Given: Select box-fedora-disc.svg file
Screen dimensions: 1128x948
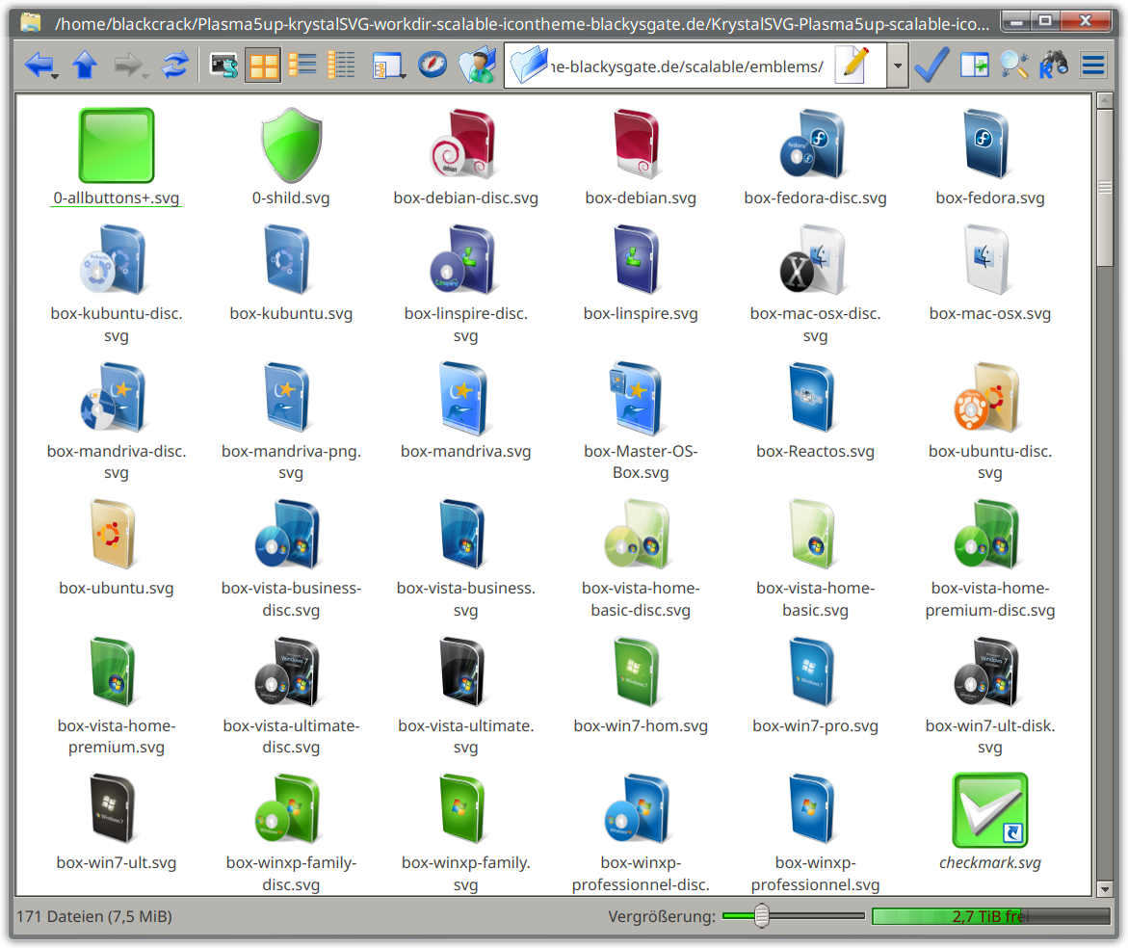Looking at the screenshot, I should 815,157.
